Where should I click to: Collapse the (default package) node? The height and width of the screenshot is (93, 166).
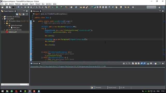(7, 25)
